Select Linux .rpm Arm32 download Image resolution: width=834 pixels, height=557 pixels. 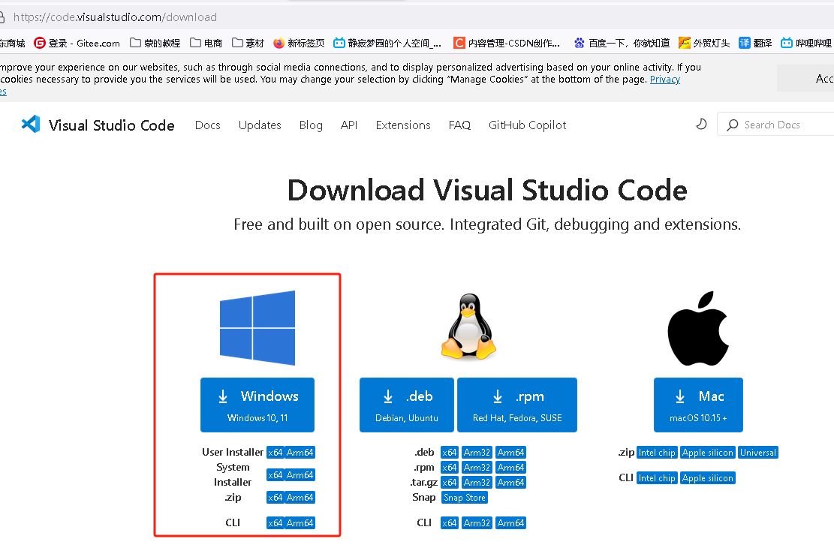tap(477, 467)
